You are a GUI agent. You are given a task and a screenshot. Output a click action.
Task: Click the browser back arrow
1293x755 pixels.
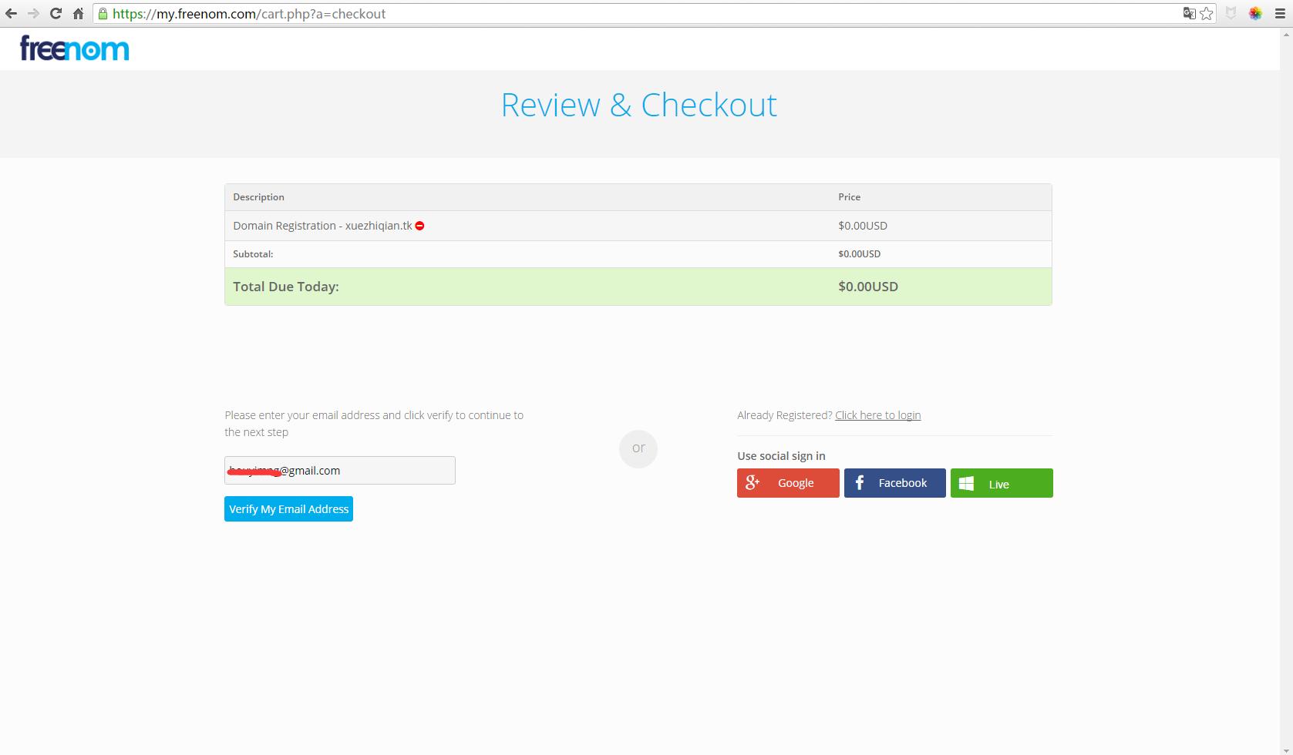11,14
